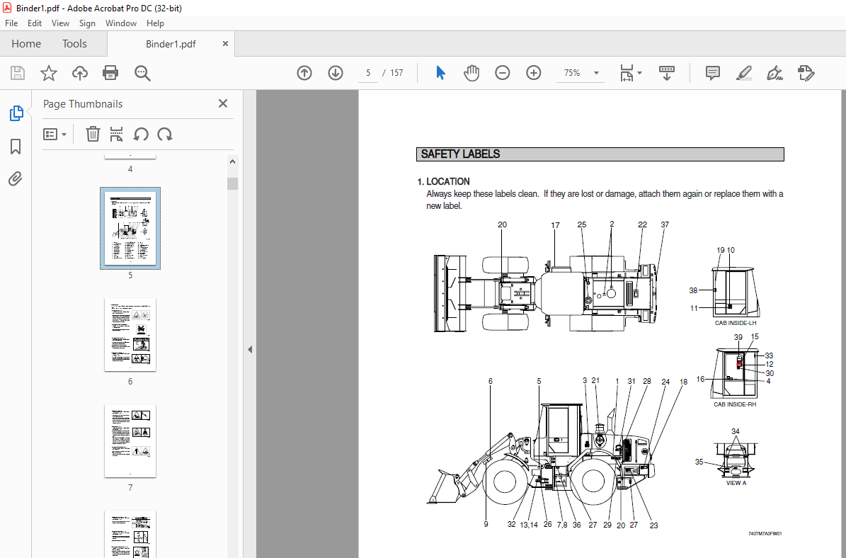This screenshot has width=846, height=558.
Task: Toggle the Bookmarks panel icon
Action: 16,147
